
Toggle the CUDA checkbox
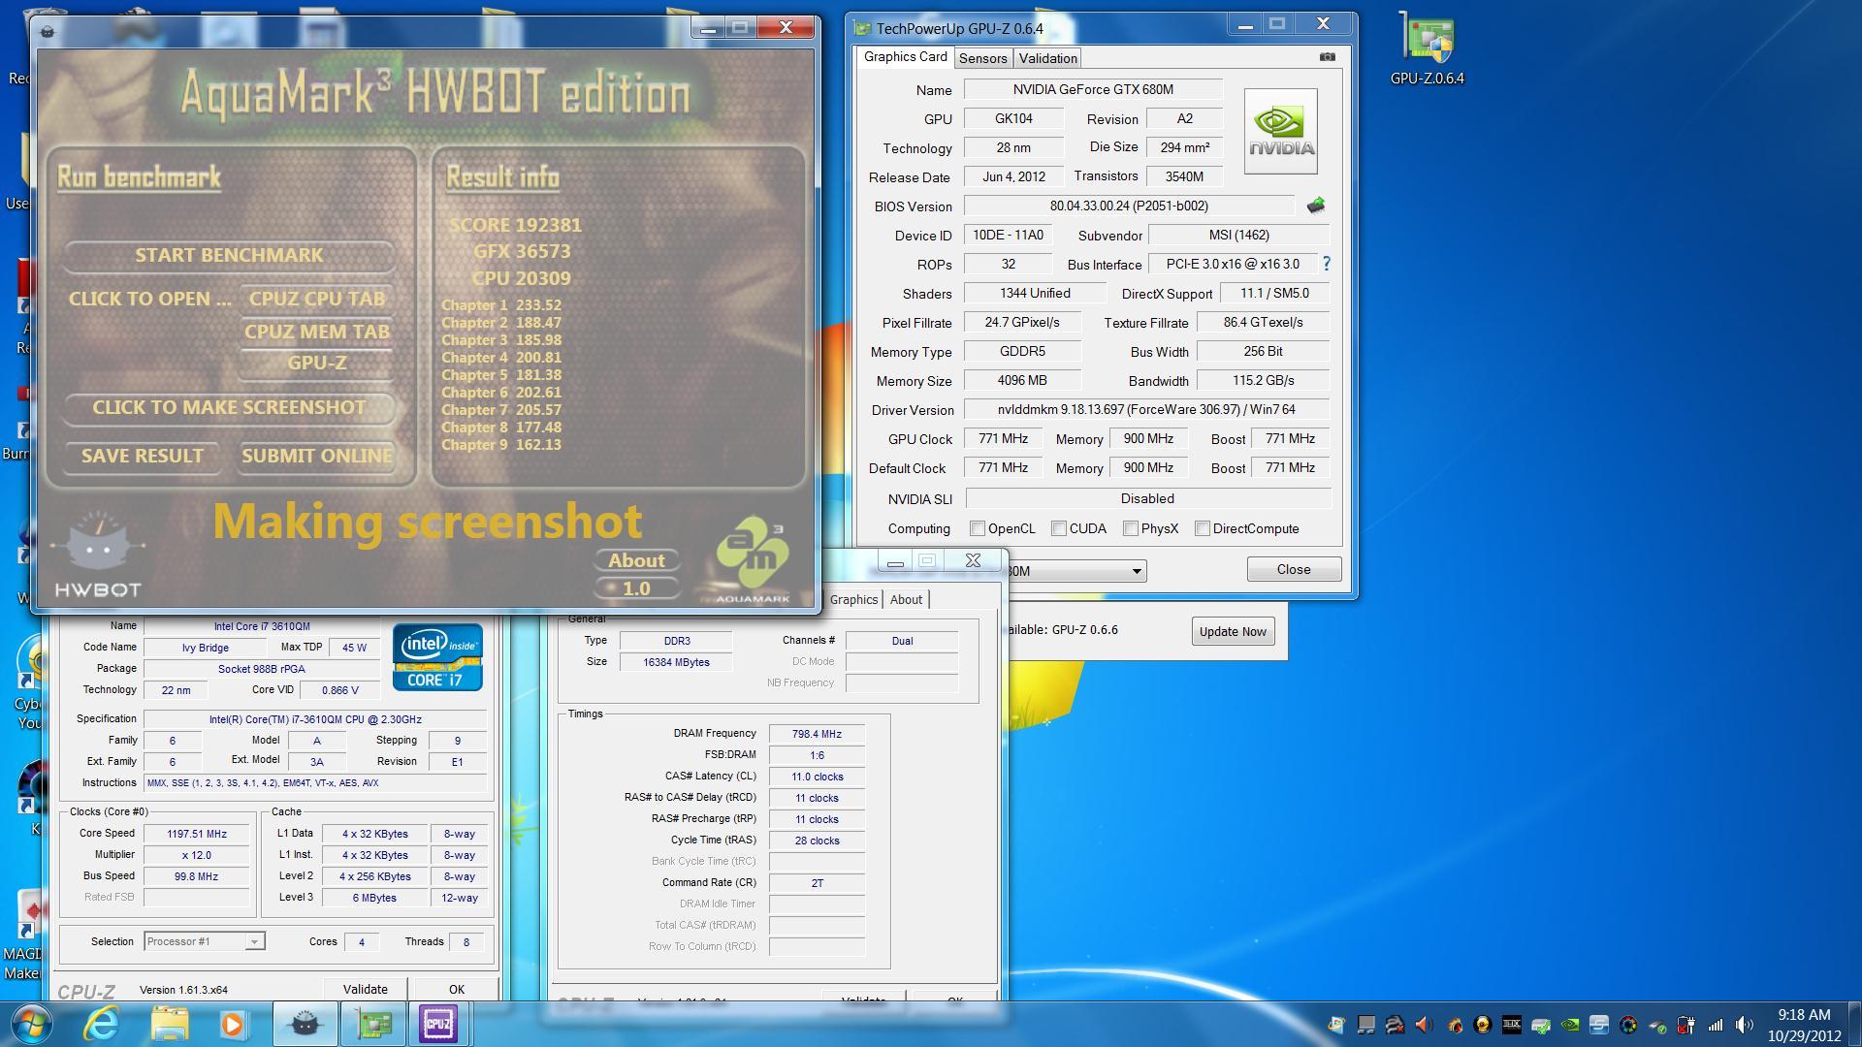(1059, 528)
